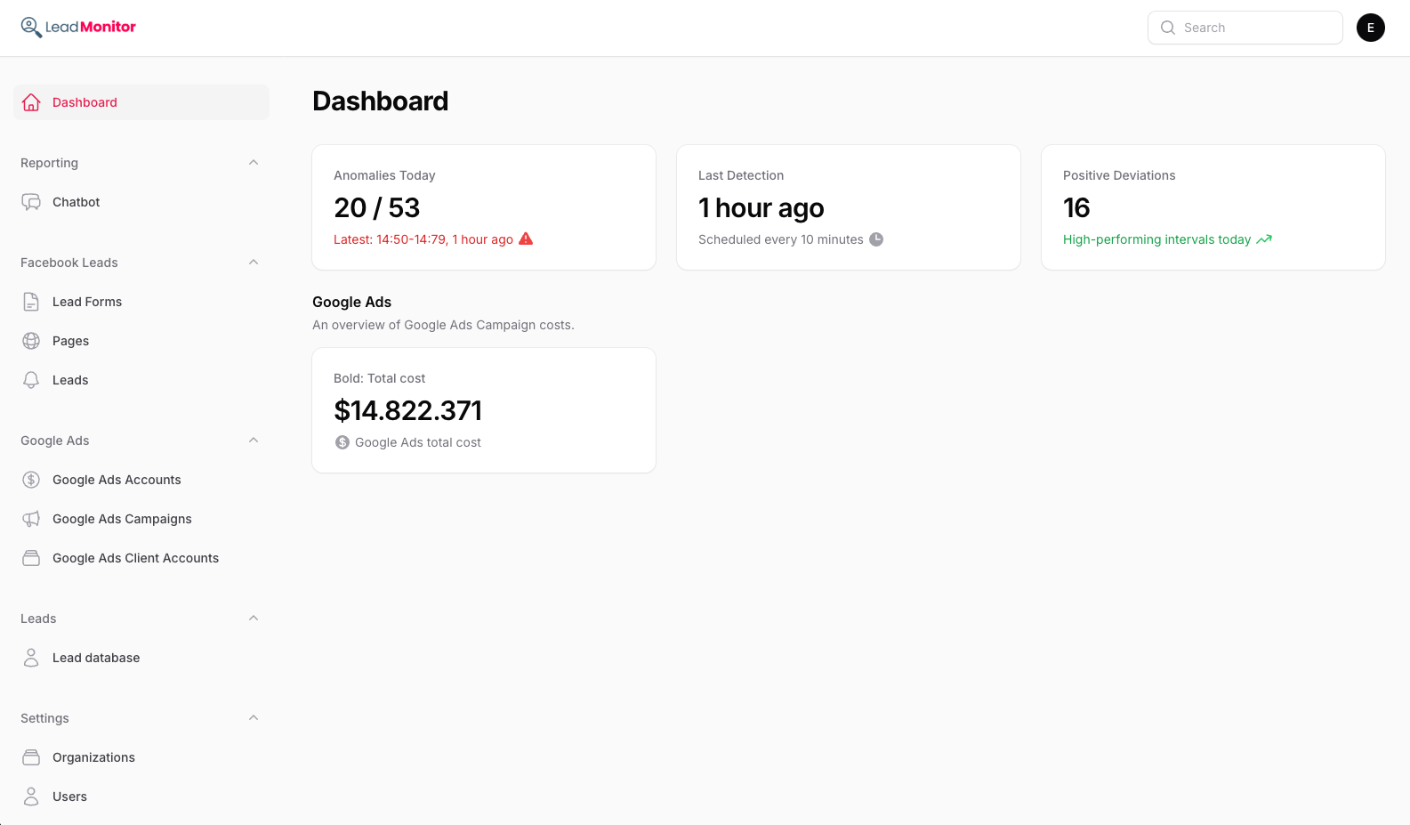Open the user avatar E menu
1410x825 pixels.
1371,28
